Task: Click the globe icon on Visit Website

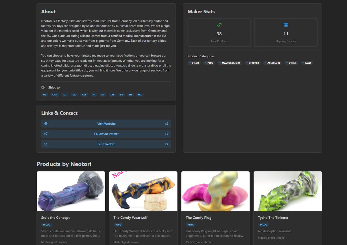Action: pyautogui.click(x=46, y=124)
